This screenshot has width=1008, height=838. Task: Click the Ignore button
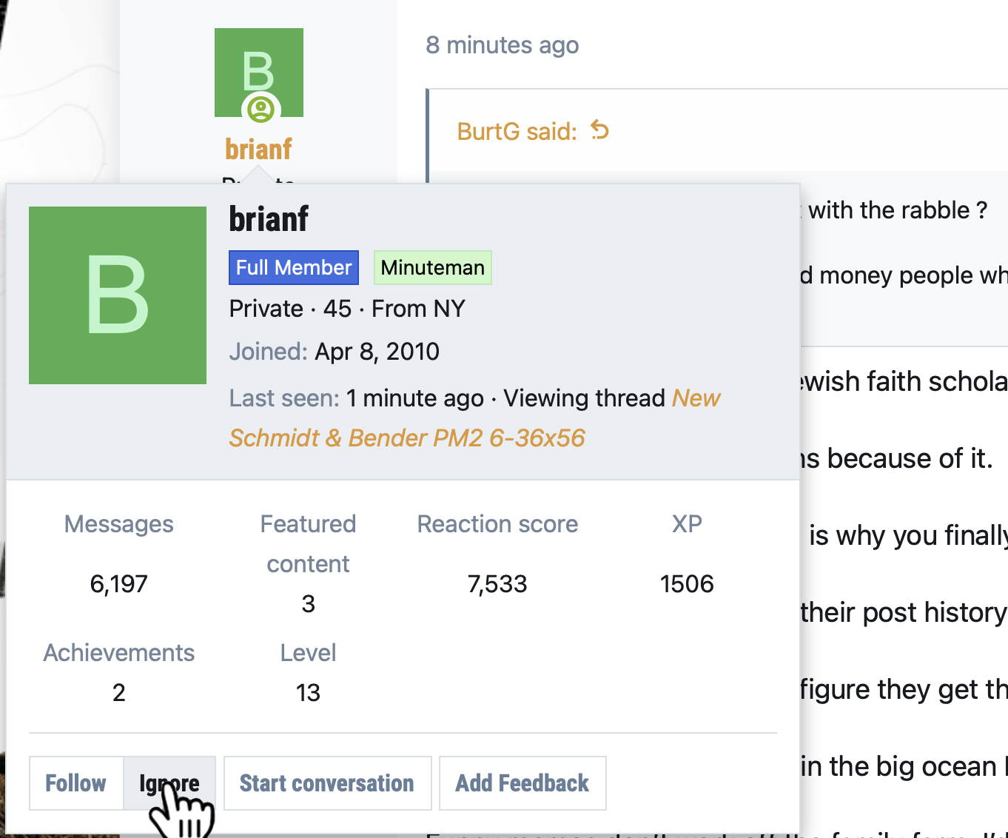(169, 783)
